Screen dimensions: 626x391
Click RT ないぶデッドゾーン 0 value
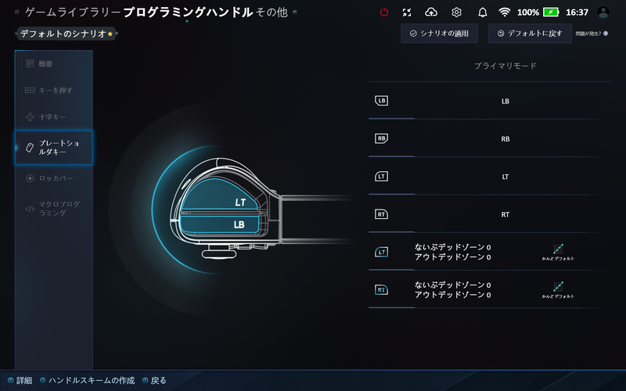(453, 285)
